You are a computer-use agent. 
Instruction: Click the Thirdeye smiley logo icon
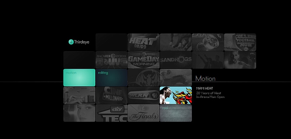click(71, 42)
